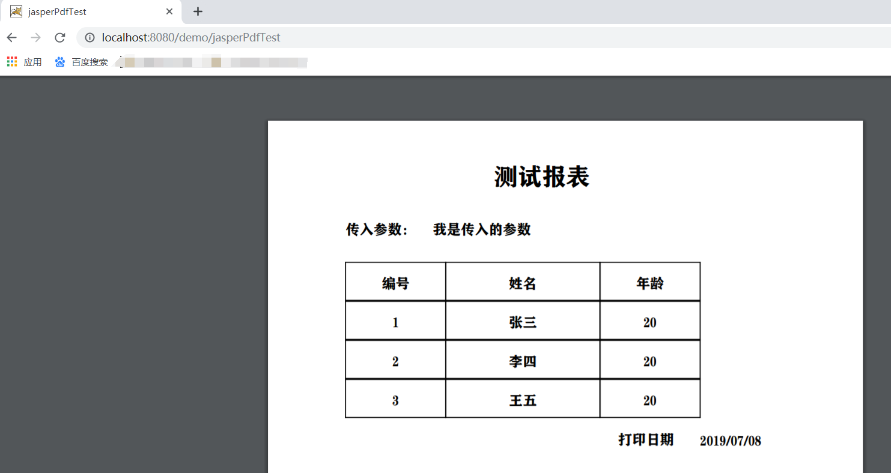Click the 应用 bookmark label
The height and width of the screenshot is (473, 891).
click(33, 62)
